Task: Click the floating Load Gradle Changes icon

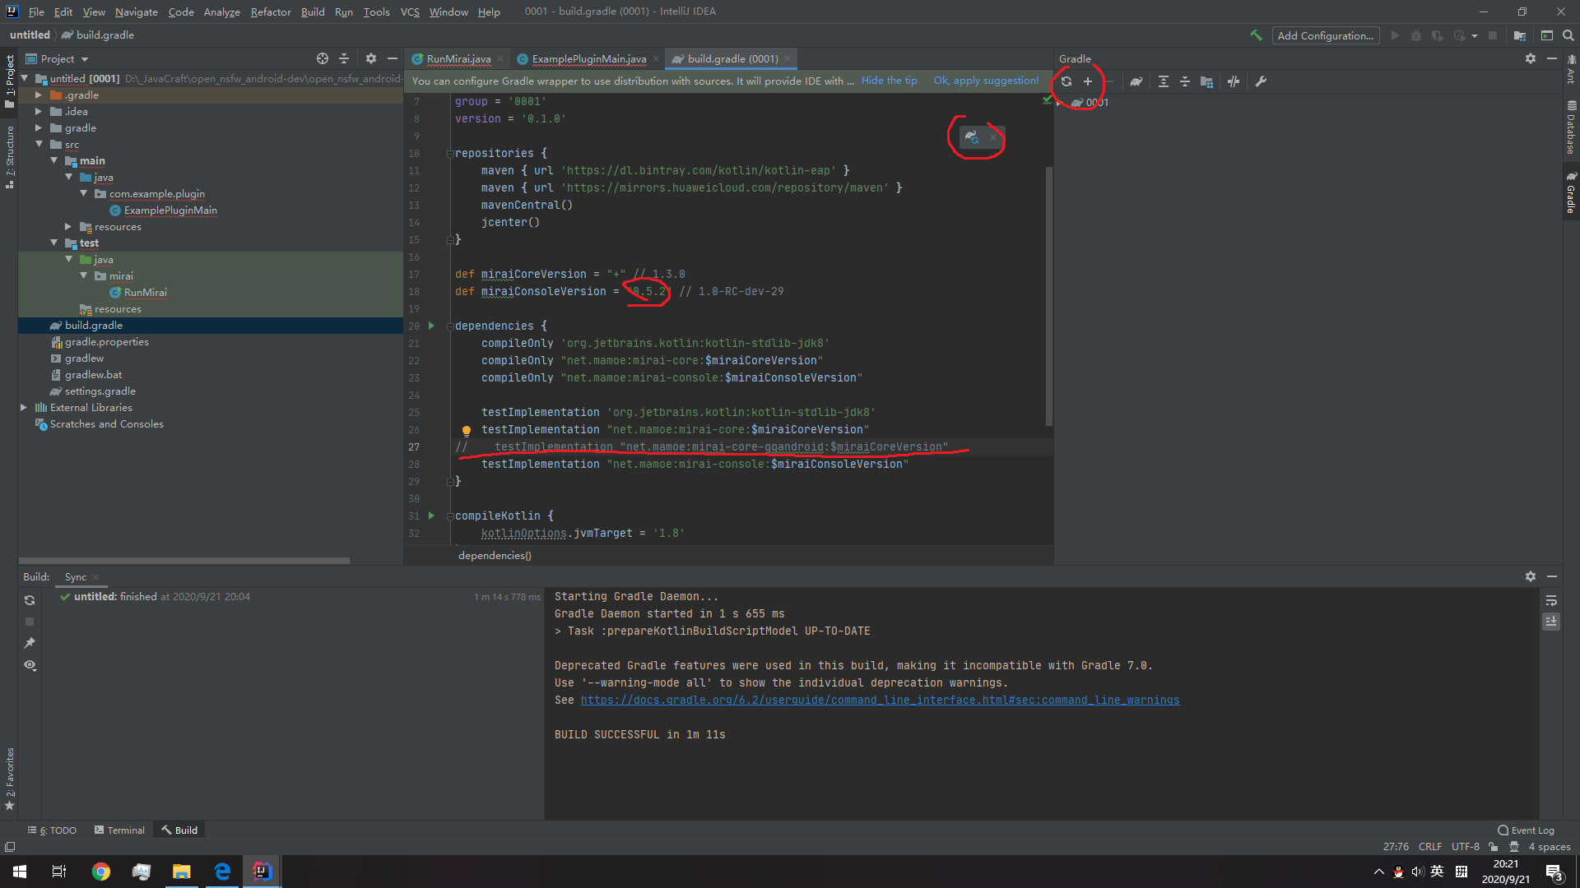Action: pyautogui.click(x=972, y=136)
